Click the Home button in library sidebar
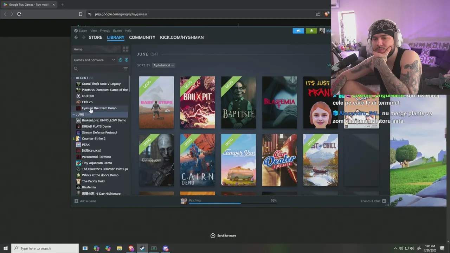Screen dimensions: 450x253 point(96,49)
